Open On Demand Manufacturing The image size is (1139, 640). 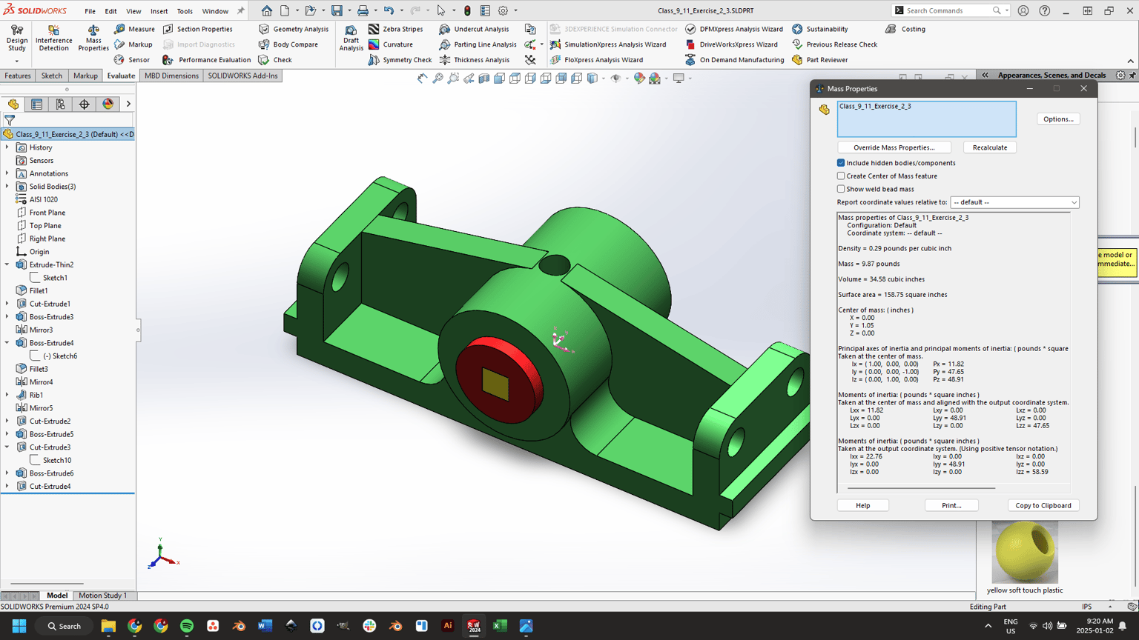tap(734, 60)
